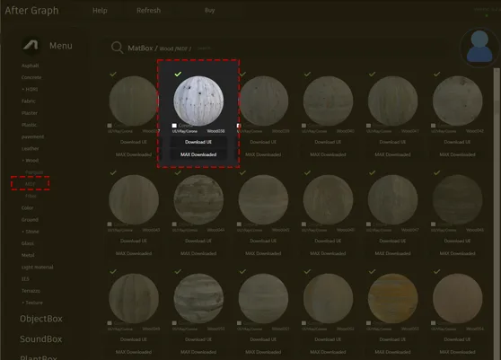The image size is (501, 360).
Task: Select the IES category
Action: point(25,279)
